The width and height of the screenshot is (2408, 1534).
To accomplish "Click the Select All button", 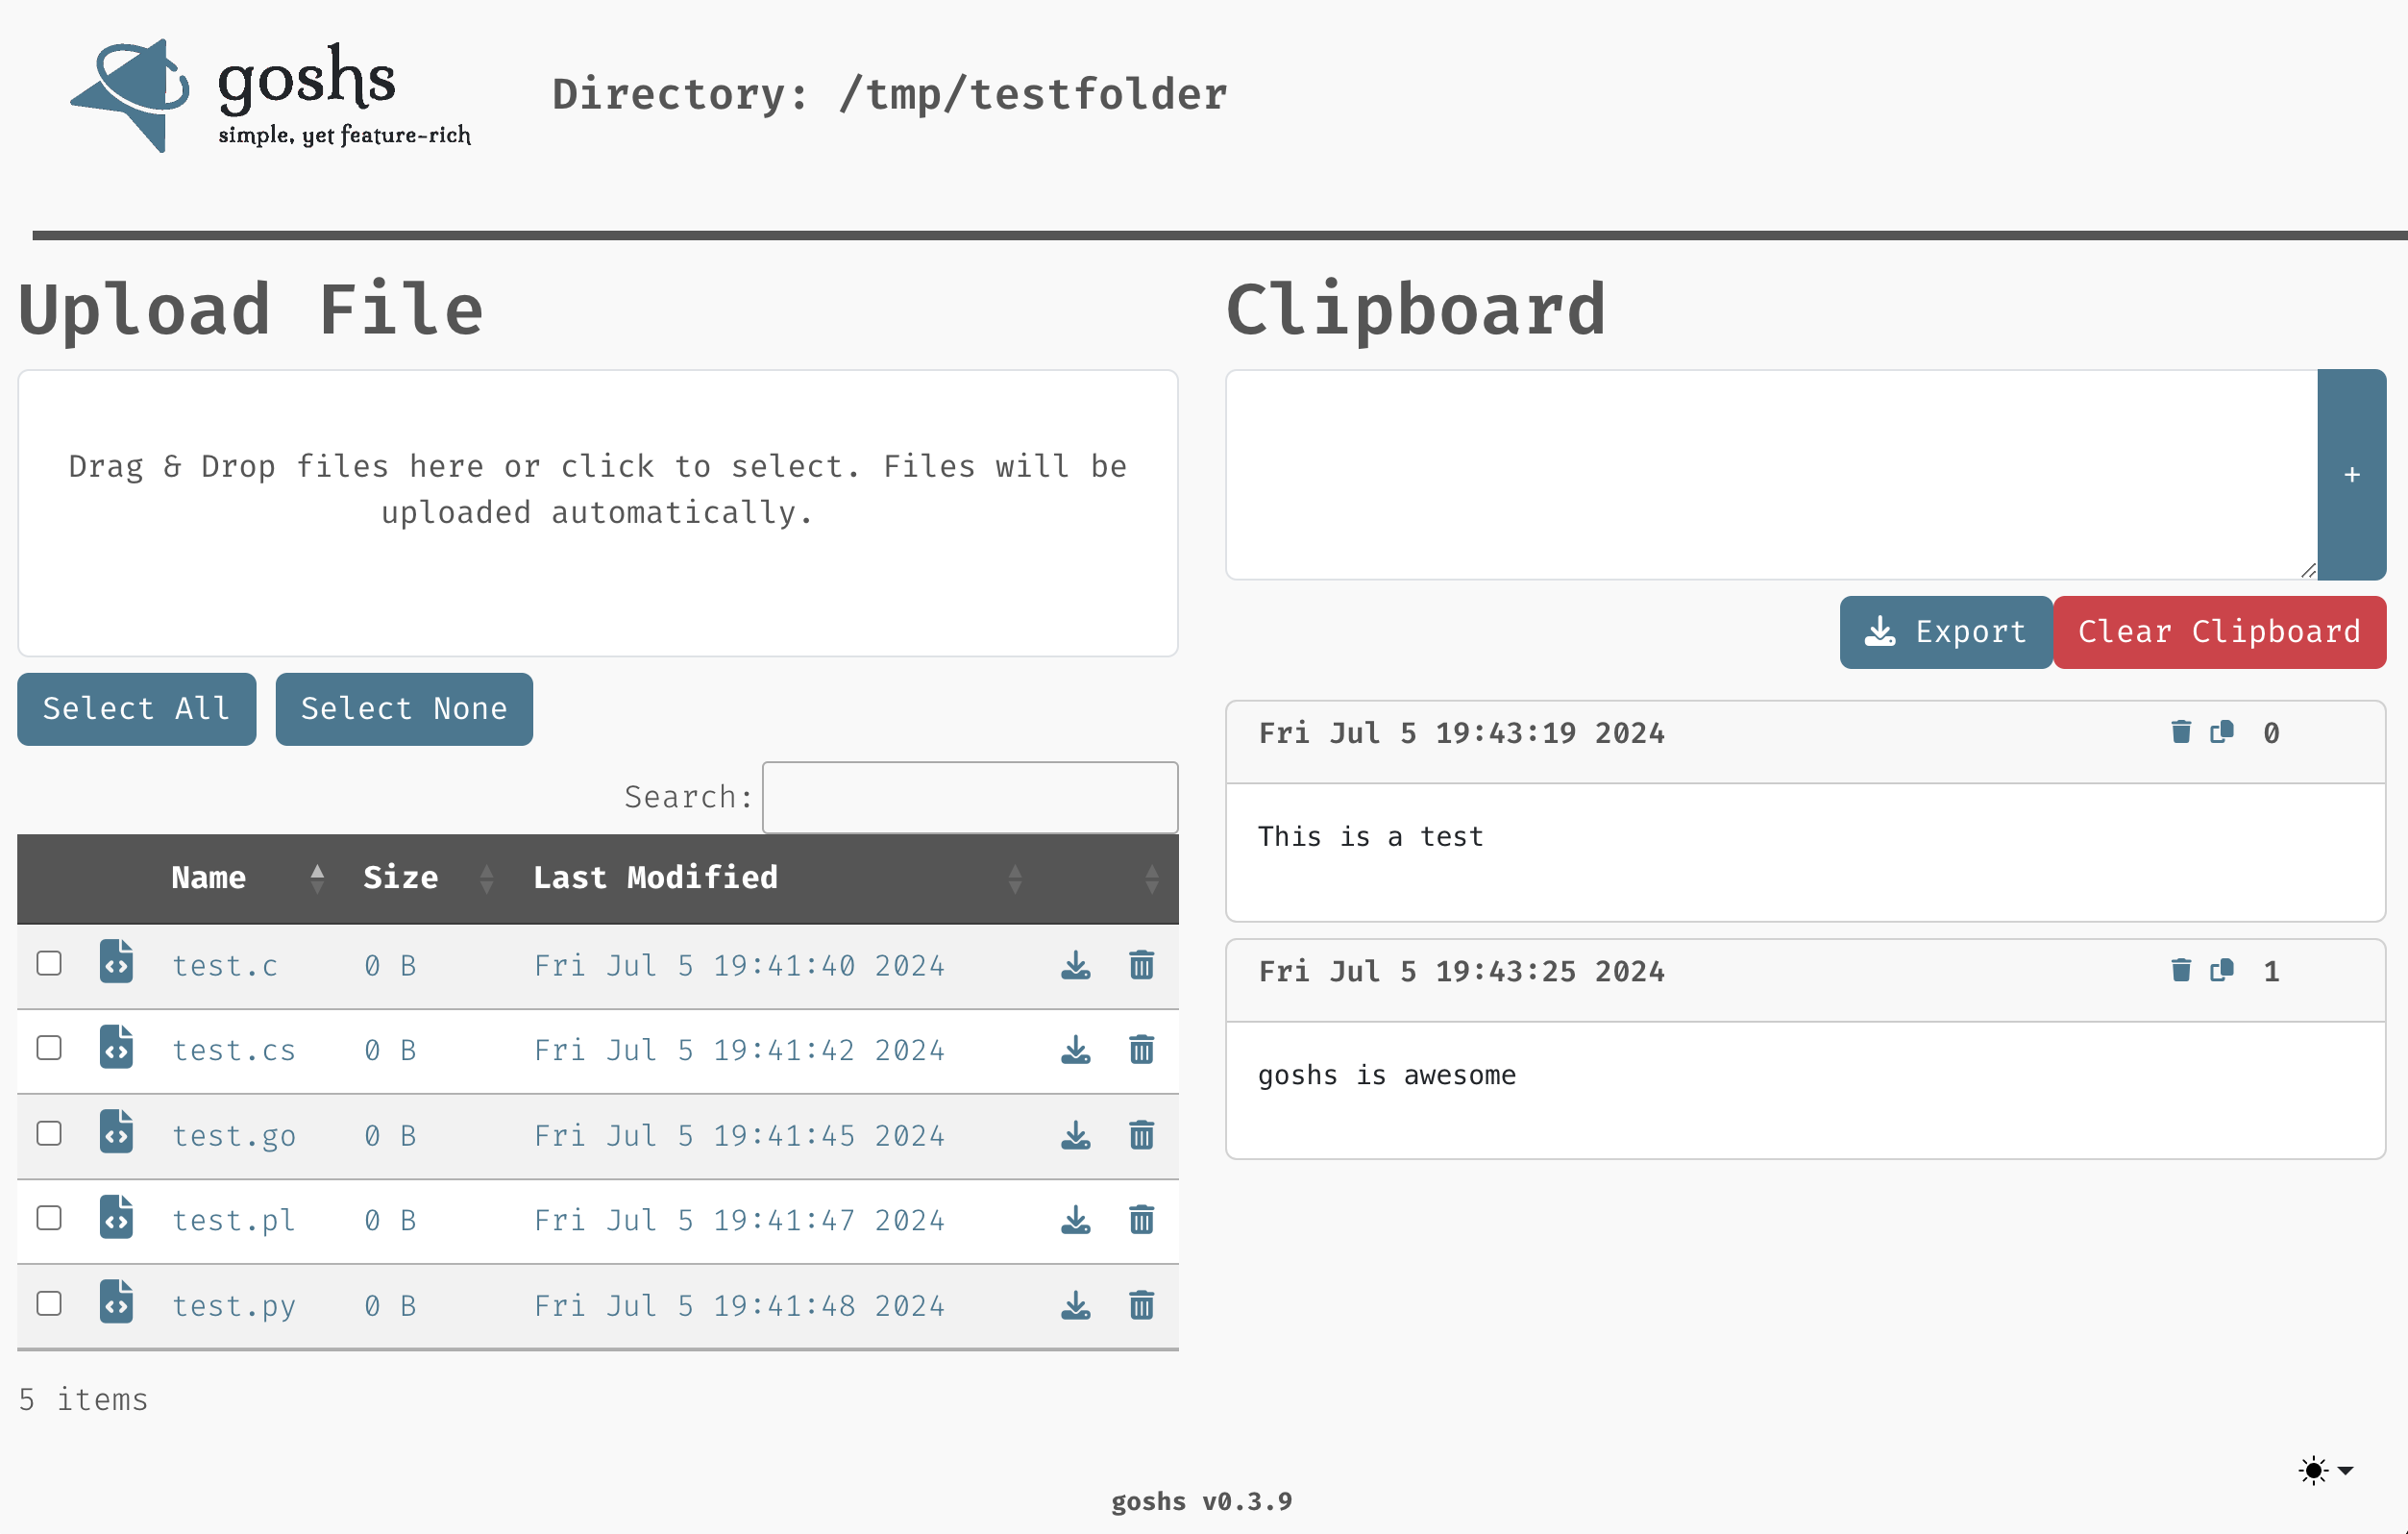I will point(135,709).
